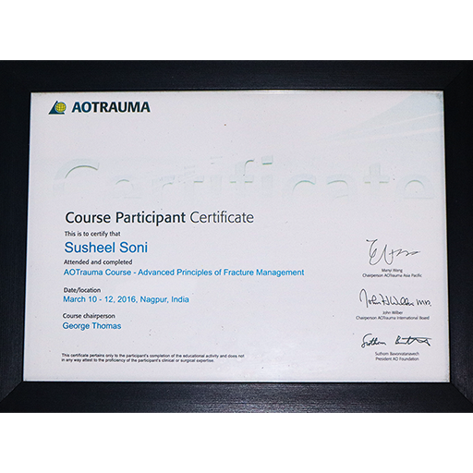Click the Suthorn Bavonratanavech signature
The height and width of the screenshot is (473, 473).
coord(396,341)
